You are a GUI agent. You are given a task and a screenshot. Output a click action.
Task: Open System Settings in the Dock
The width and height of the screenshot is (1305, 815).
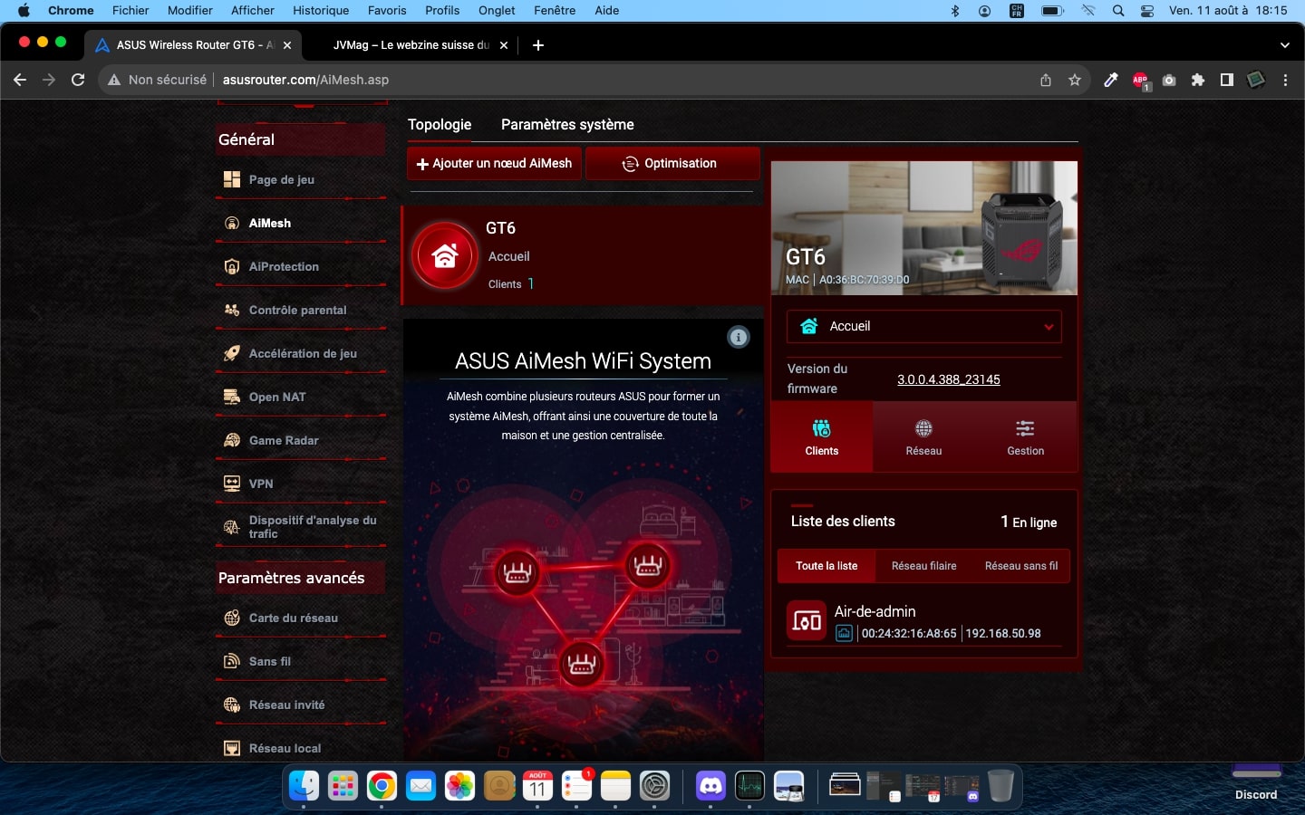(x=654, y=785)
